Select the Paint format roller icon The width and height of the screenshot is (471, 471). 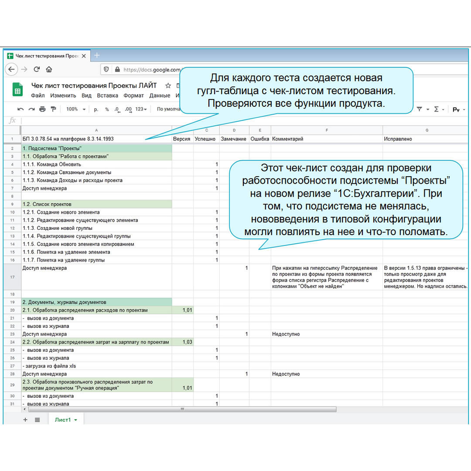[53, 109]
